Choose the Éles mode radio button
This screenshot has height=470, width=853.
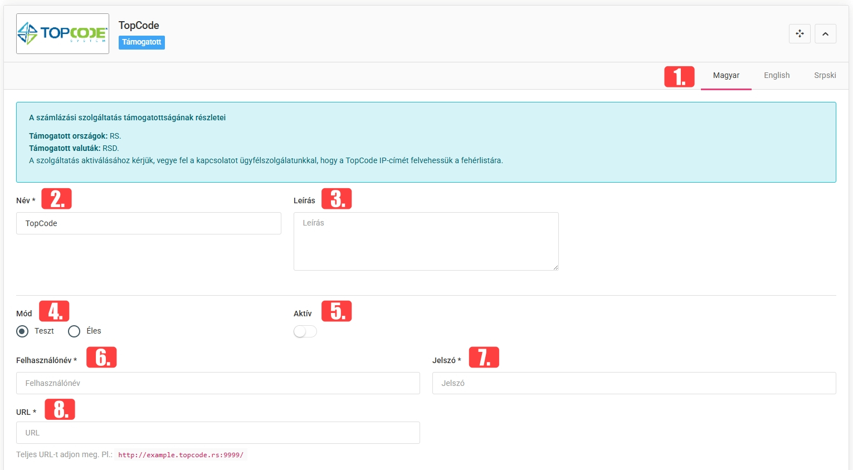[x=74, y=331]
